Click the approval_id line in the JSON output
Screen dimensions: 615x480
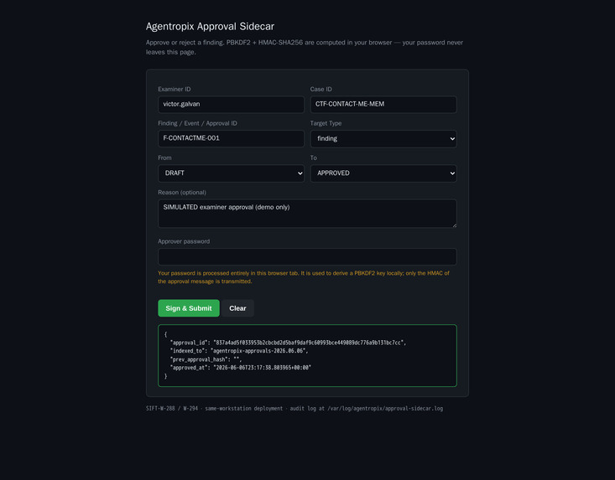[x=288, y=343]
